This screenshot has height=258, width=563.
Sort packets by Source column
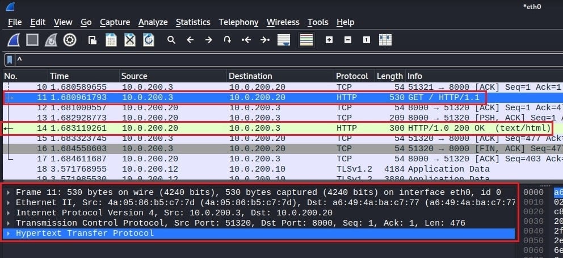pyautogui.click(x=173, y=76)
